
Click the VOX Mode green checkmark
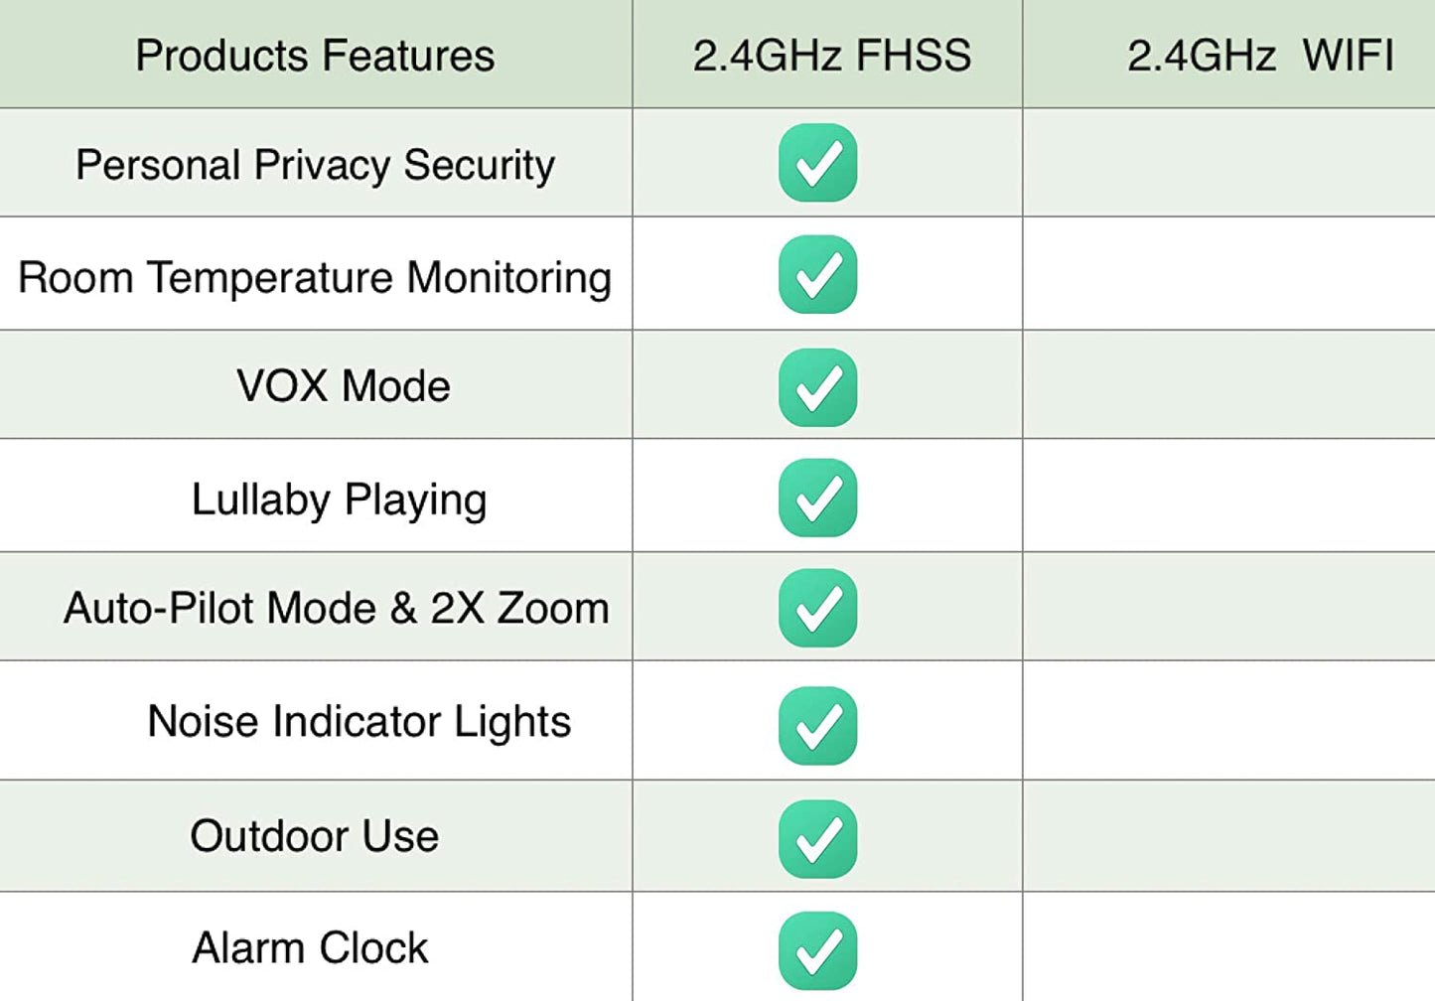pos(817,387)
